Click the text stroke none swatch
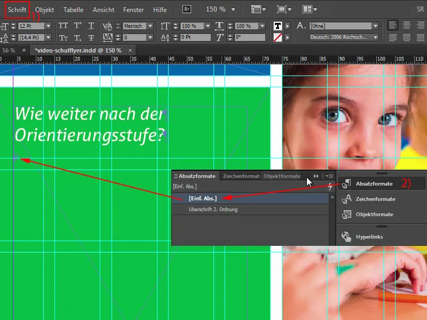 278,37
